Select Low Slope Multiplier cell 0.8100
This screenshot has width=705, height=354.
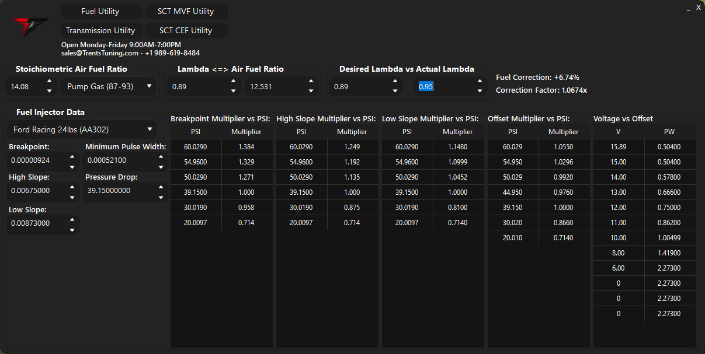pos(458,208)
